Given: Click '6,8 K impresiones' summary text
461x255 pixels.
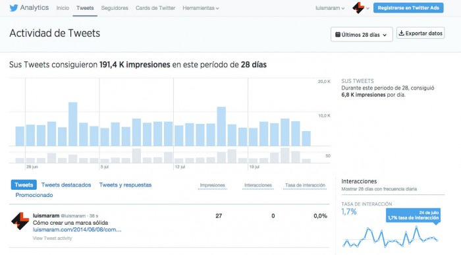Looking at the screenshot, I should [x=364, y=95].
